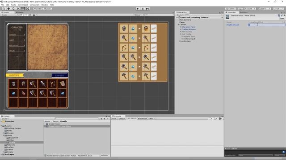Open the console Editor dropdown
This screenshot has width=286, height=160.
(x=151, y=119)
